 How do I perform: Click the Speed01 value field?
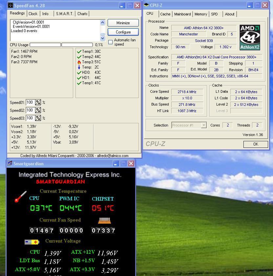(x=30, y=102)
